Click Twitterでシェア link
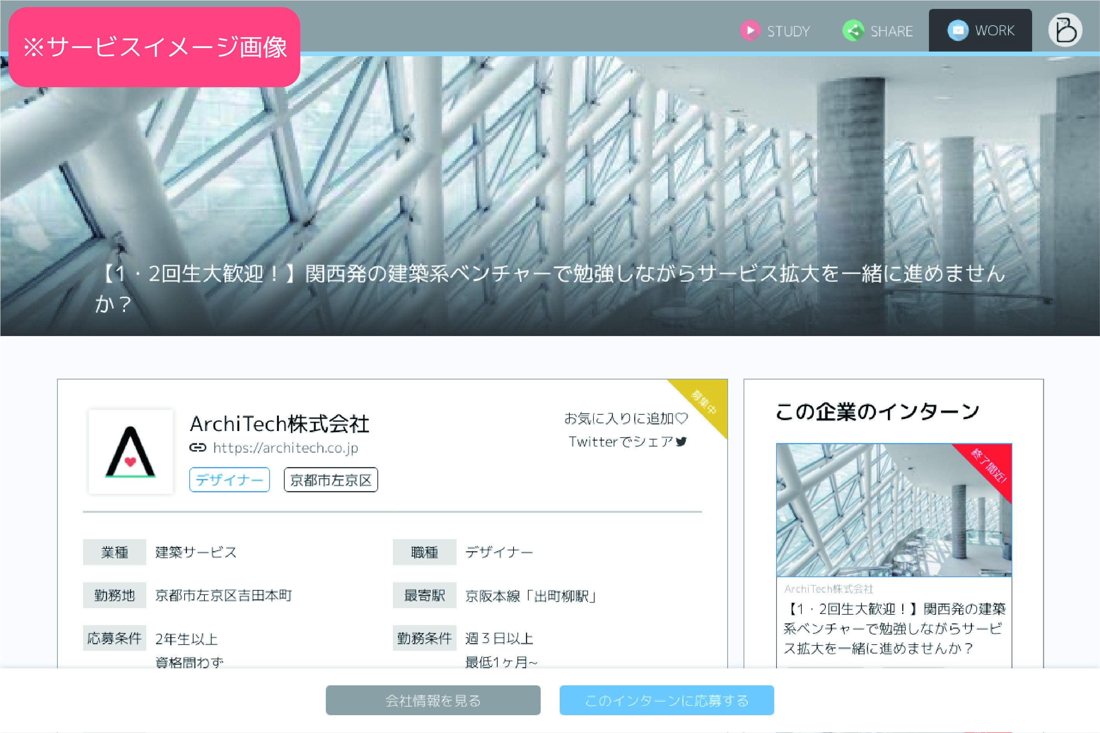The width and height of the screenshot is (1100, 733). [620, 441]
